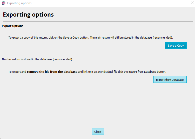Click '(recommended)' after 'stored in the database'
This screenshot has width=195, height=139.
(x=62, y=59)
